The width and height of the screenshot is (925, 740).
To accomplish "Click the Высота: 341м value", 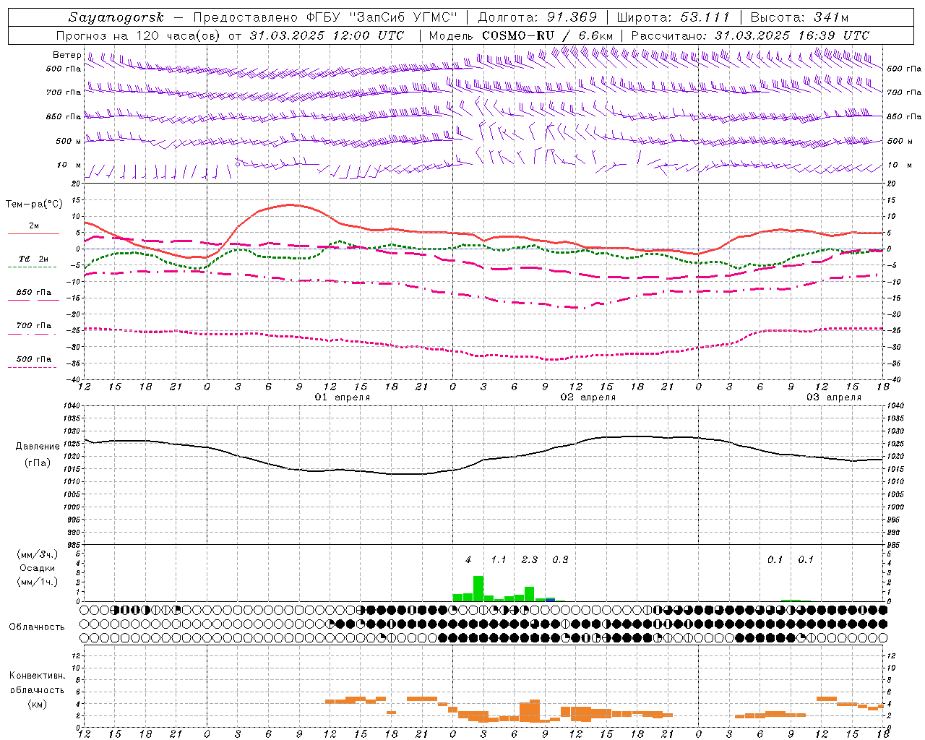I will (x=799, y=17).
